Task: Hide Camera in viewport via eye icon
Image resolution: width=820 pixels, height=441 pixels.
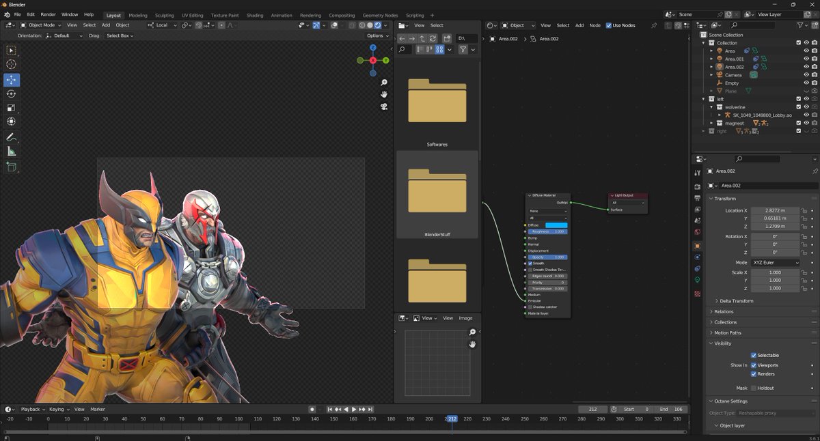Action: point(806,74)
